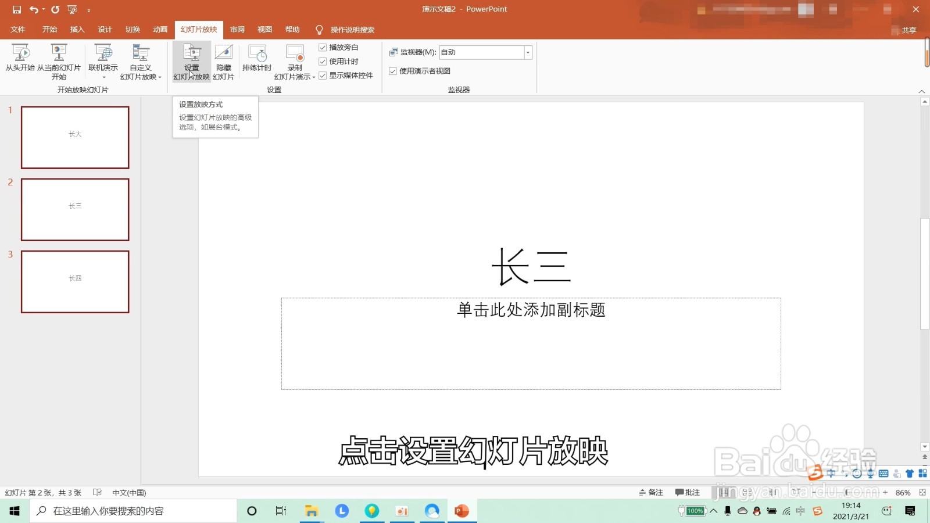
Task: Open Cortana circle icon on taskbar
Action: 252,511
